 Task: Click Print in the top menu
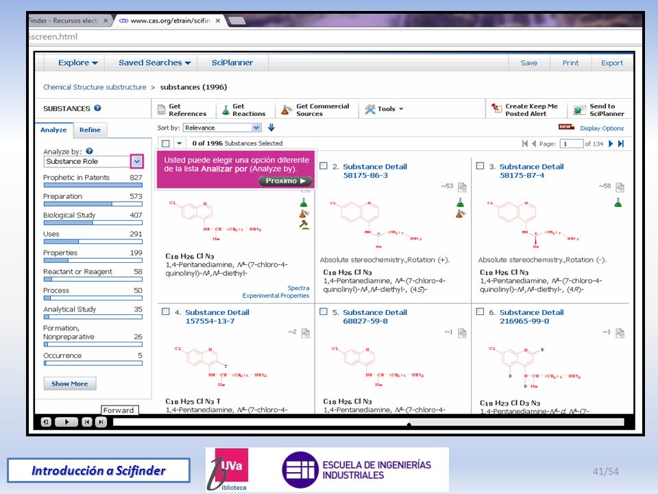pyautogui.click(x=570, y=63)
